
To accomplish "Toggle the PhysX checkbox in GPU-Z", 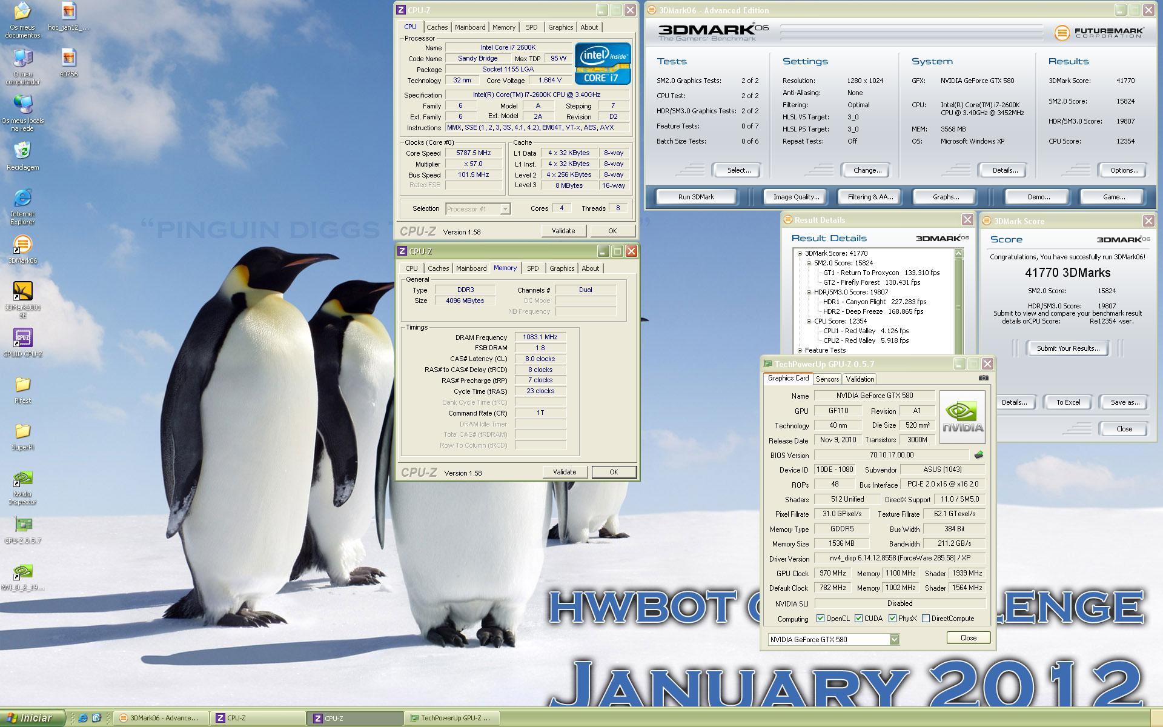I will [x=892, y=619].
